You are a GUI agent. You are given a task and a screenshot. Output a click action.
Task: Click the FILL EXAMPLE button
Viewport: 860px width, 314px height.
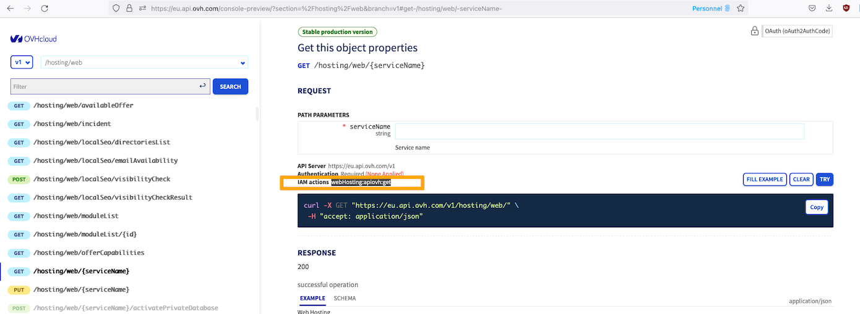pyautogui.click(x=765, y=180)
